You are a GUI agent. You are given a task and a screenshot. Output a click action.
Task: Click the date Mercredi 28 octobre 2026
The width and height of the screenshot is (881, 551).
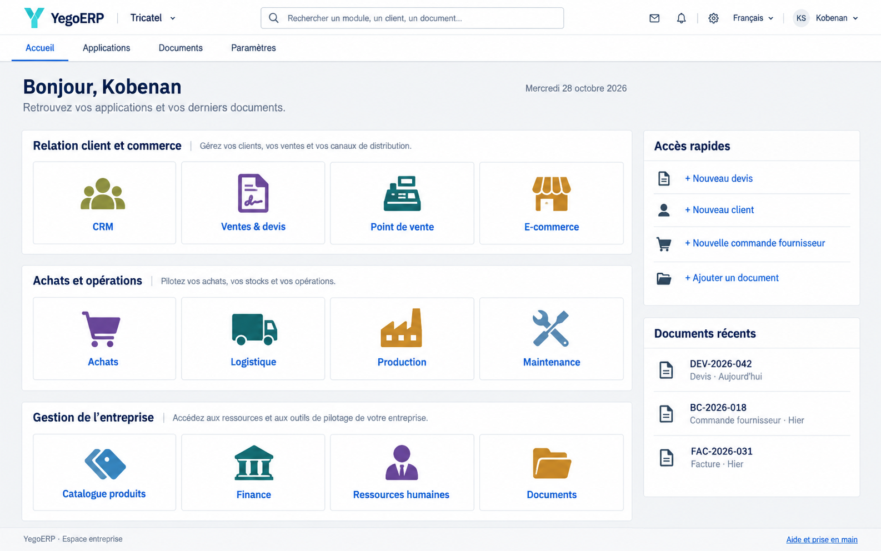coord(576,88)
